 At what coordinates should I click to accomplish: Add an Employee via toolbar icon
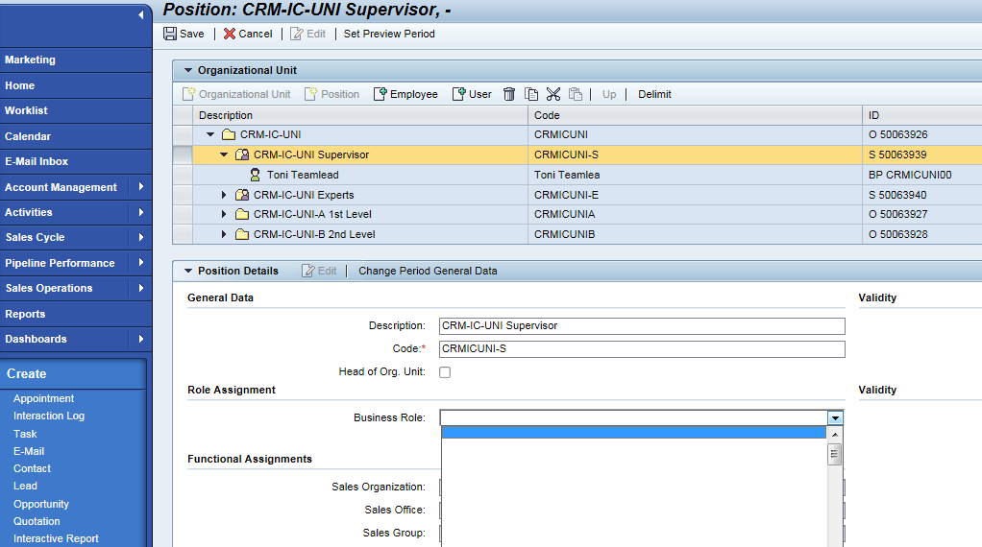[381, 94]
